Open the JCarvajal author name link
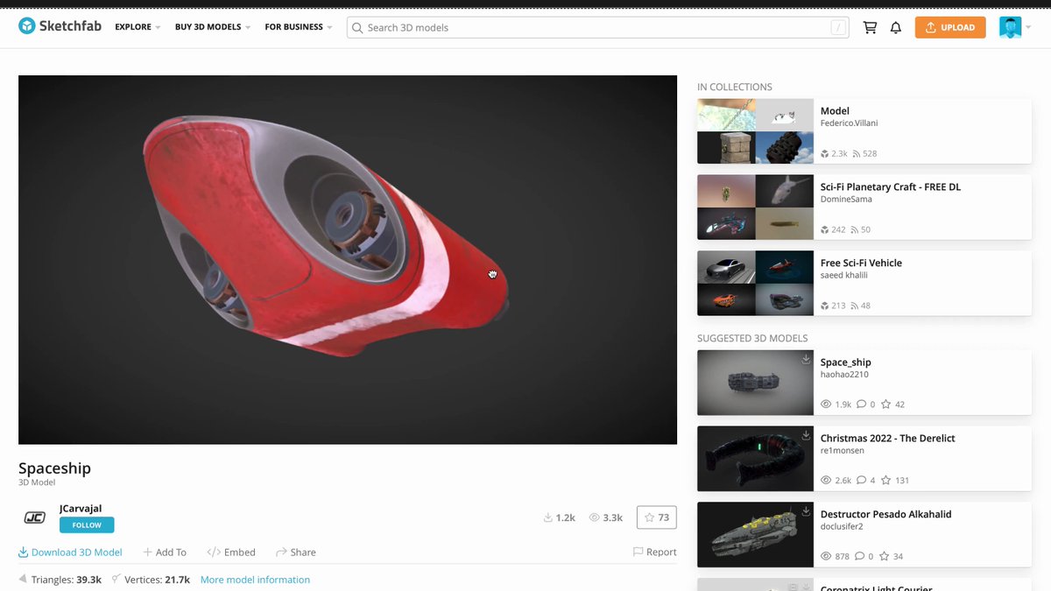This screenshot has width=1051, height=591. point(81,508)
